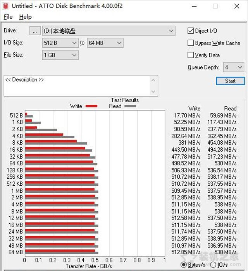
Task: Click write value 511.74 MB/s
Action: [x=186, y=231]
